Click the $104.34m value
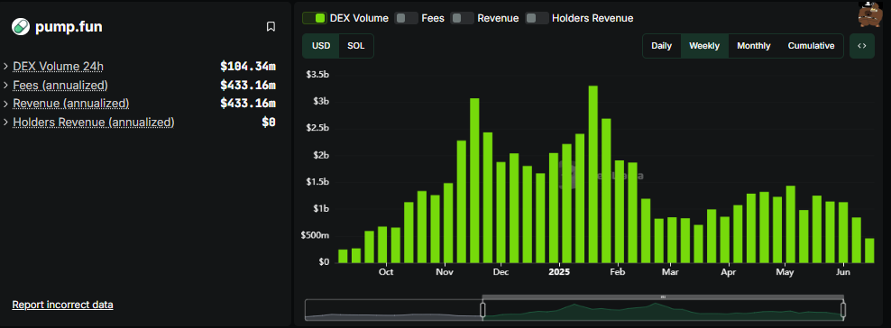 [x=248, y=67]
